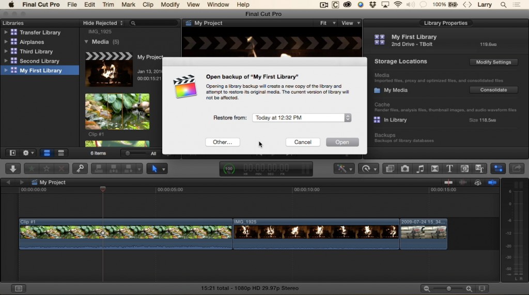Image resolution: width=529 pixels, height=295 pixels.
Task: Click the browser search field
Action: (x=153, y=23)
